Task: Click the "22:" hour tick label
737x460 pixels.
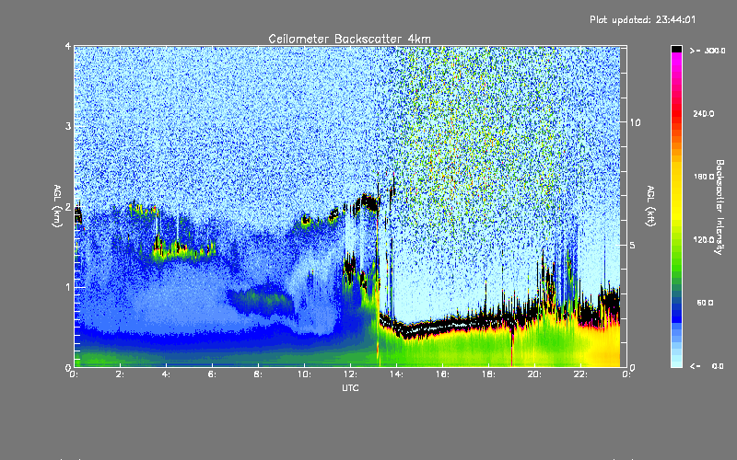Action: point(580,374)
